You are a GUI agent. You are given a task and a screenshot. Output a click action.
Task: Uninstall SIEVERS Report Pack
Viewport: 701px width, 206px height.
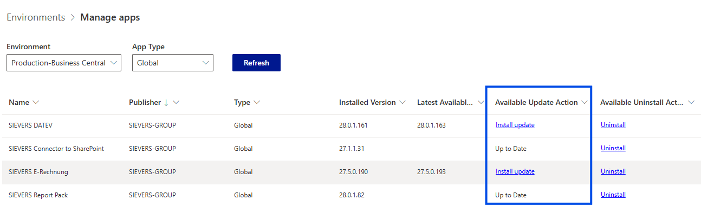click(613, 195)
